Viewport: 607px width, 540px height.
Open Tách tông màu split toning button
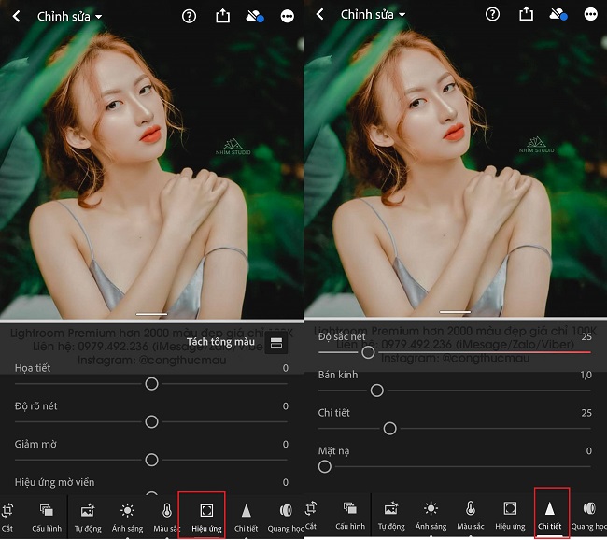click(x=276, y=343)
